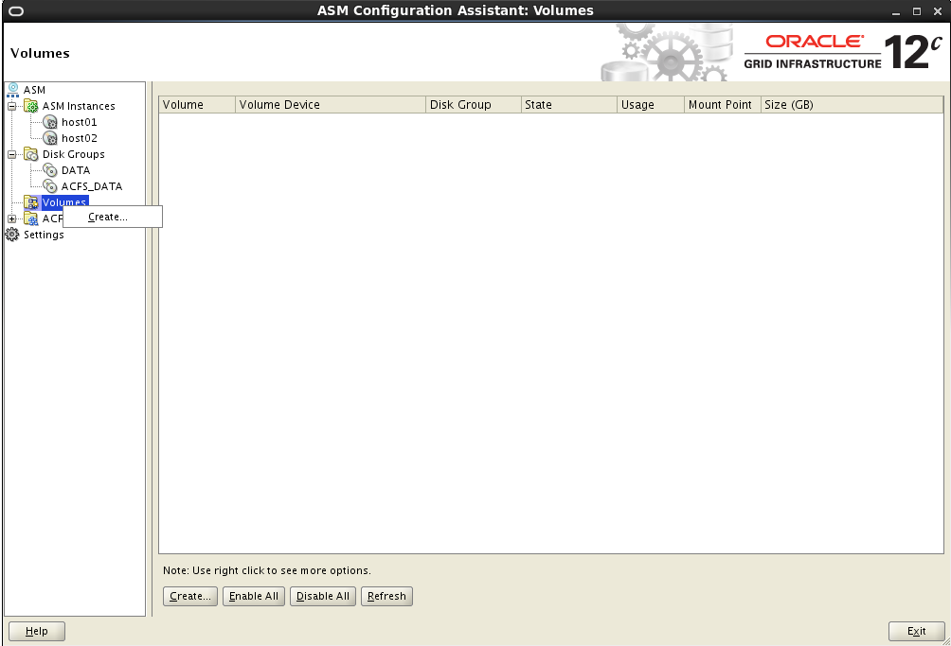Viewport: 951px width, 646px height.
Task: Click the Volumes folder icon
Action: pos(31,202)
